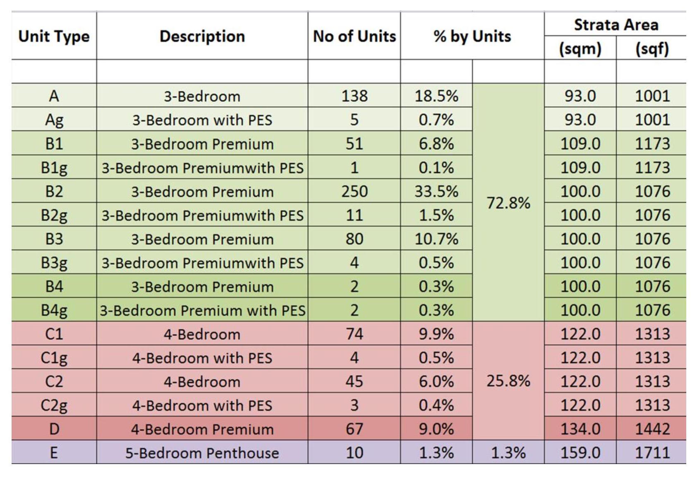Click the 138 units cell for type A

point(354,96)
